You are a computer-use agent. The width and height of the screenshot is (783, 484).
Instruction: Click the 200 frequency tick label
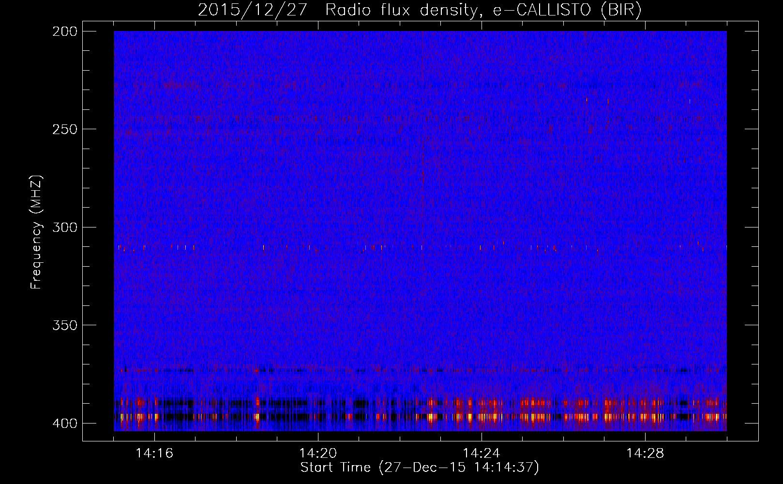[64, 31]
